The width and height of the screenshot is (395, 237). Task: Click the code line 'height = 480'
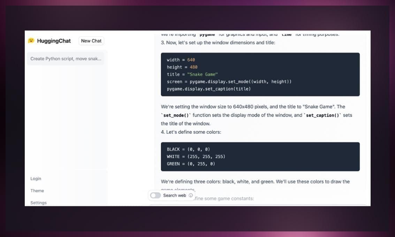click(x=182, y=67)
